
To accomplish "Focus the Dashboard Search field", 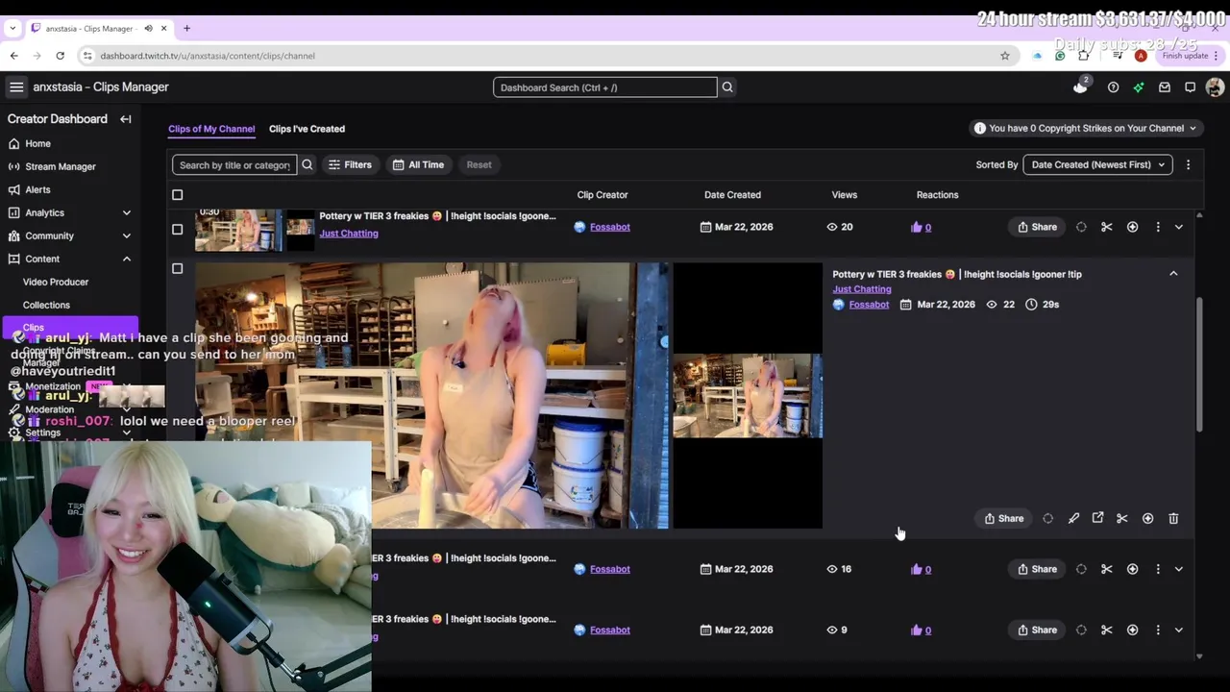I will tap(605, 87).
